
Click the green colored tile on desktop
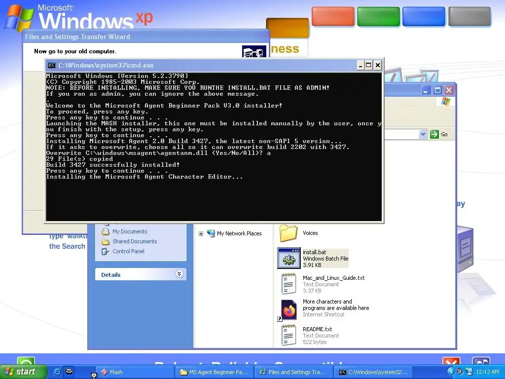378,16
